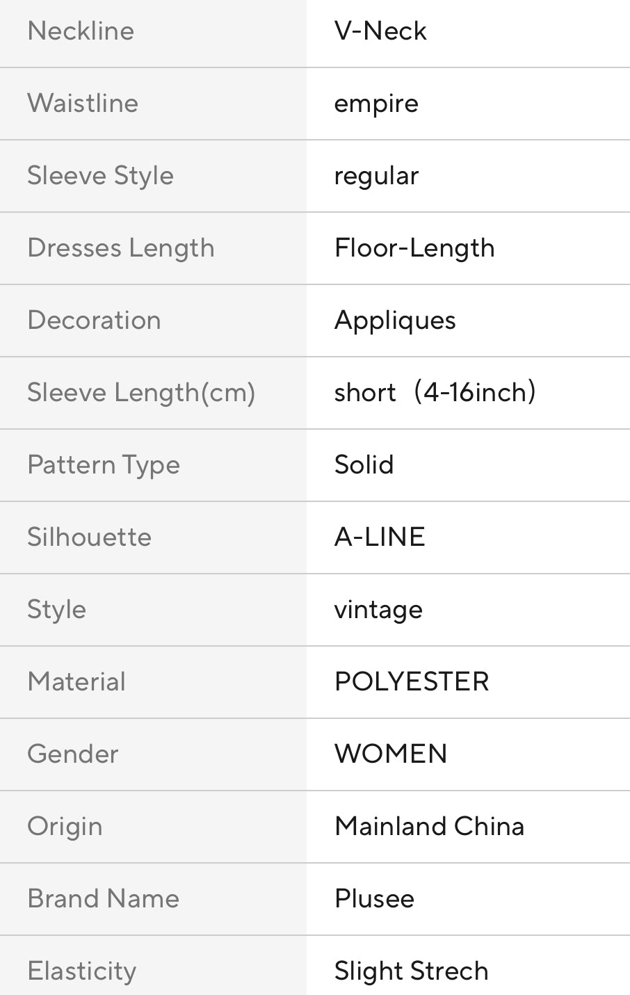Select the Waistline label
The image size is (630, 995).
point(83,104)
